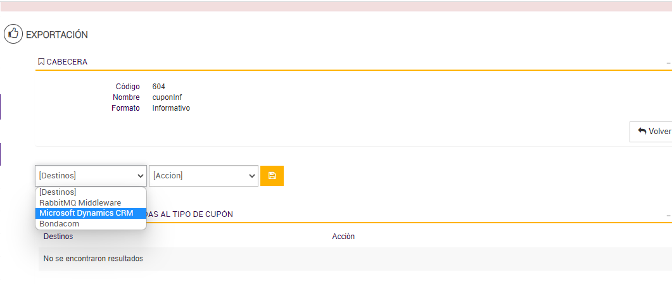Click the Formato value Informativo
672x284 pixels.
point(171,108)
